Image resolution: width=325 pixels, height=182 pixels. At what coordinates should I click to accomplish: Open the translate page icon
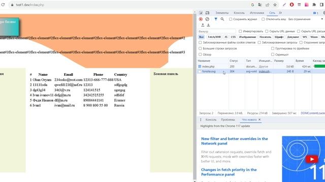click(x=260, y=5)
